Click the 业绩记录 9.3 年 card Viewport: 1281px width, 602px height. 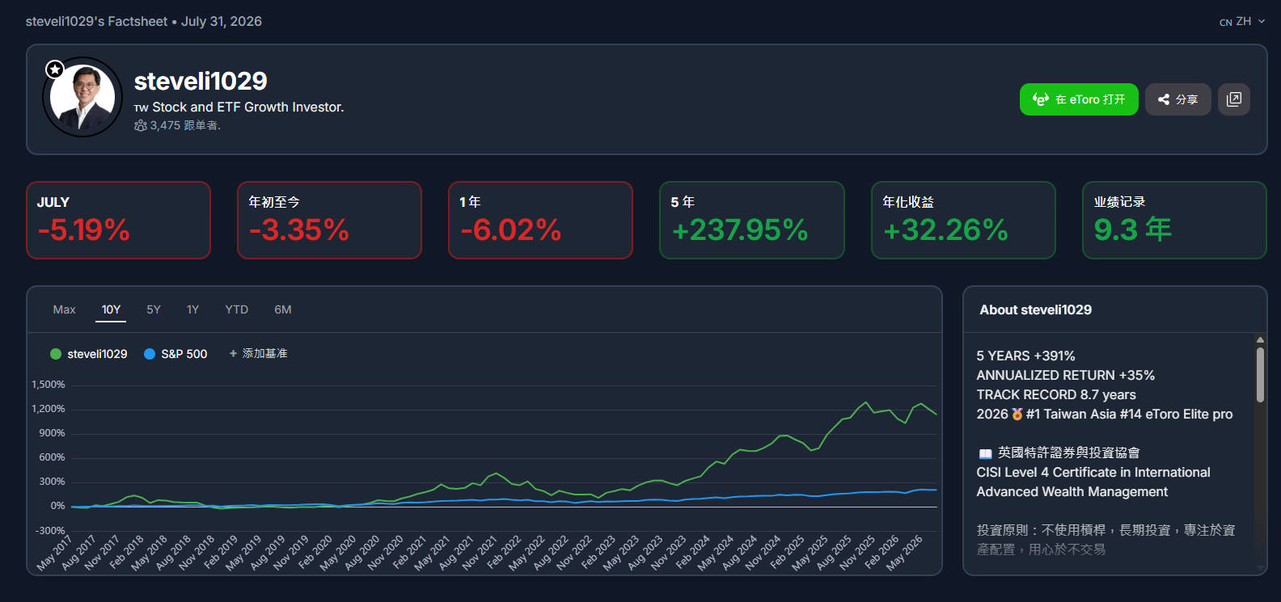1174,221
